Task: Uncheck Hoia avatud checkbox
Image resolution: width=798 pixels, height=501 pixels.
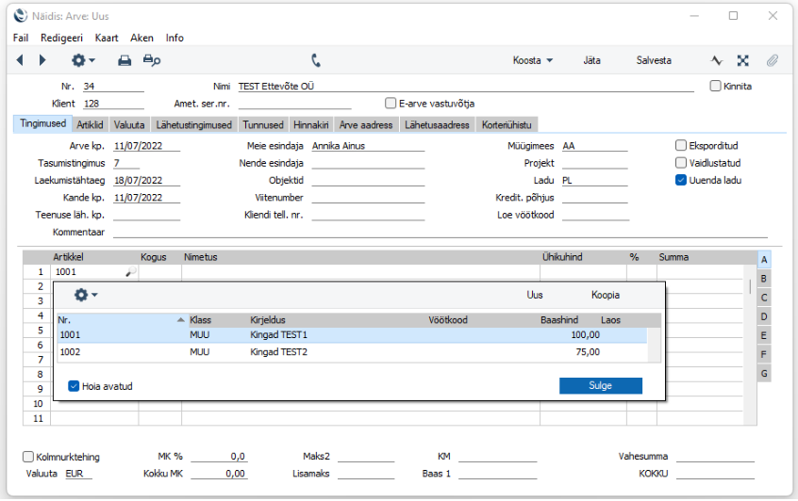Action: pos(74,386)
